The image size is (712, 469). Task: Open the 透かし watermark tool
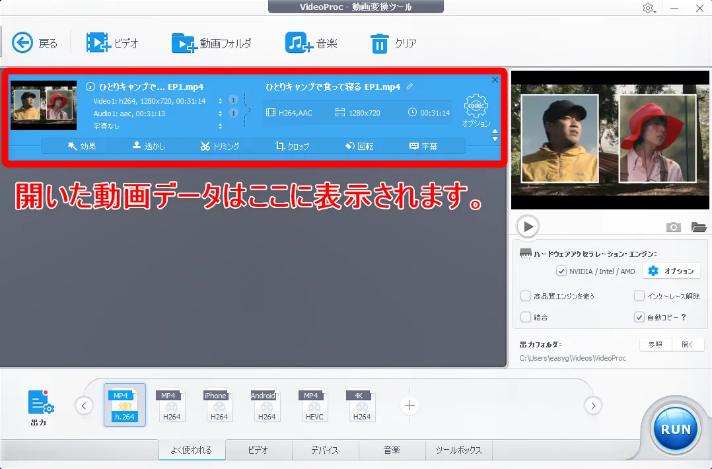[149, 146]
